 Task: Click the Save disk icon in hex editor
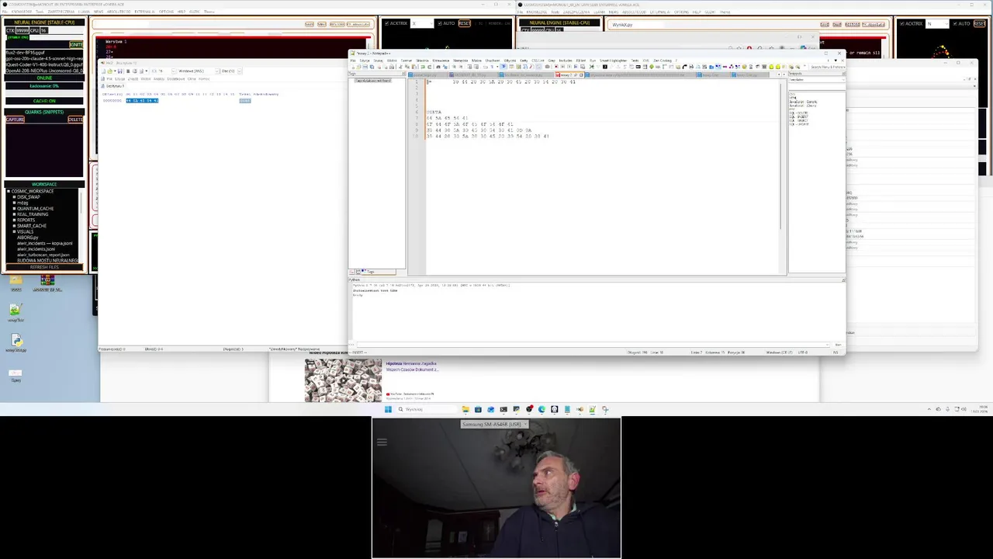(x=120, y=71)
